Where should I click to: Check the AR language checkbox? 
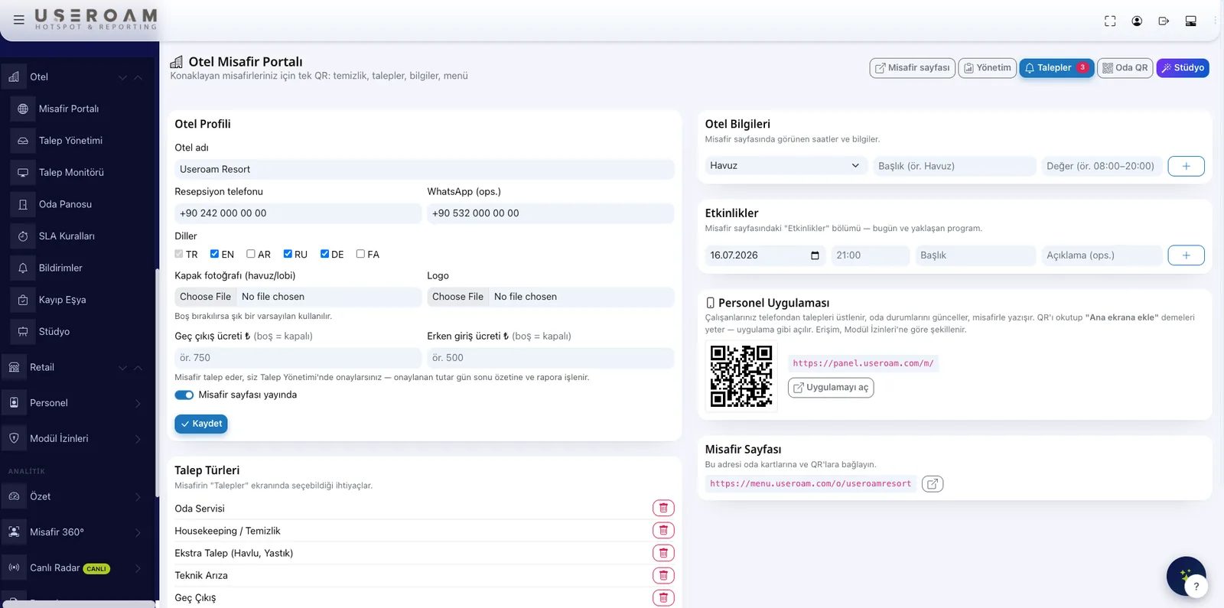(x=251, y=254)
